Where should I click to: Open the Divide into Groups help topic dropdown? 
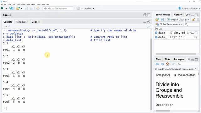[176, 69]
